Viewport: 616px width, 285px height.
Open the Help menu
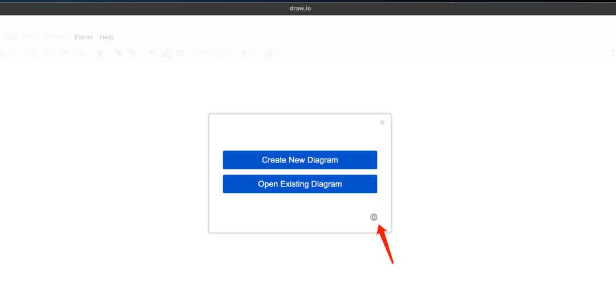106,37
